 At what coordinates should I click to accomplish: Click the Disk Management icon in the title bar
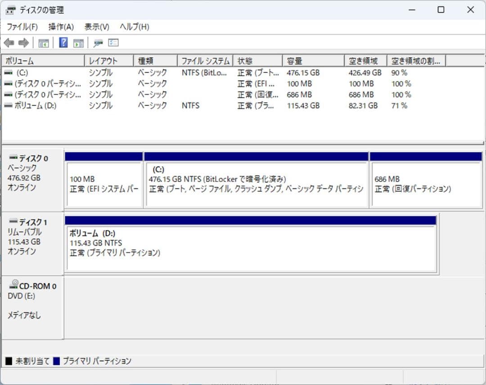pos(10,9)
